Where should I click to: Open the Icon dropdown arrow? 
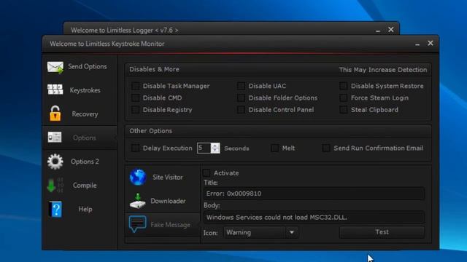292,232
